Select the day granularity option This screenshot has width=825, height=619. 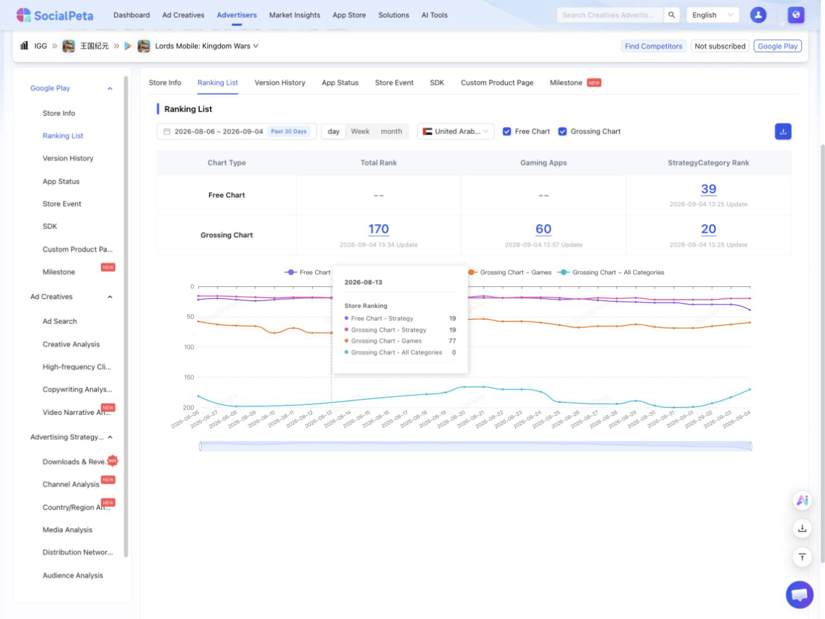pos(334,132)
